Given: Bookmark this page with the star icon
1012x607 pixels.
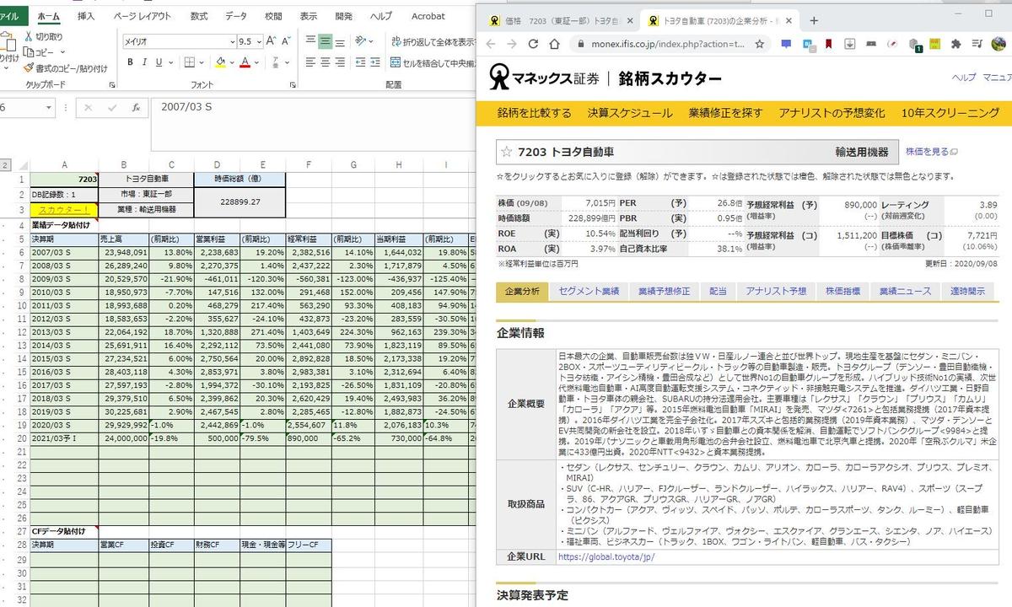Looking at the screenshot, I should pyautogui.click(x=759, y=44).
